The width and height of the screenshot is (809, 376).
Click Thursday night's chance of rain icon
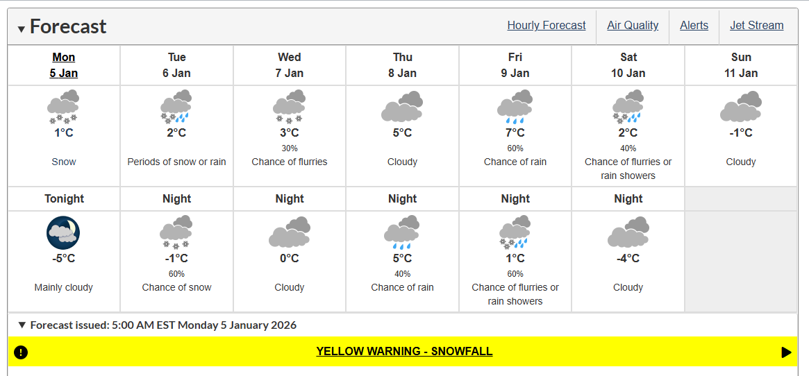point(402,230)
